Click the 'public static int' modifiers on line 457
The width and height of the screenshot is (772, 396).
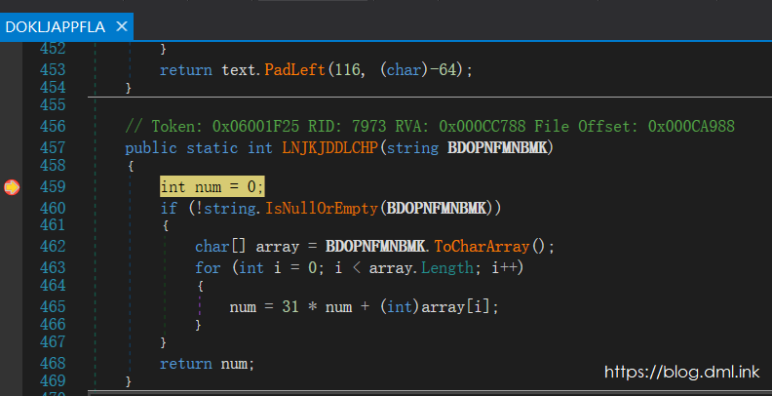[x=185, y=147]
